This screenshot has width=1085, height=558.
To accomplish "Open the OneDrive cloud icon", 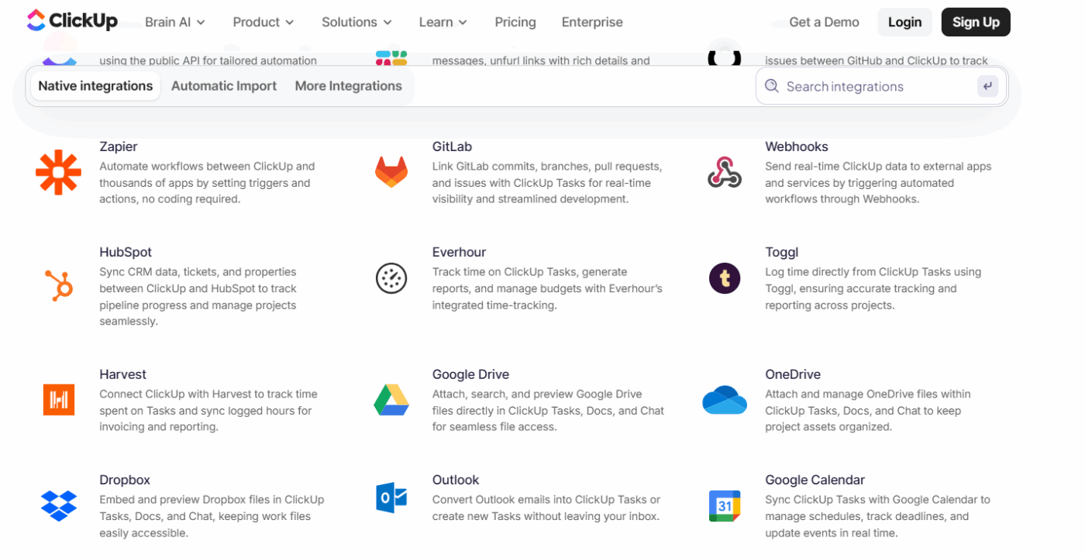I will [x=724, y=400].
